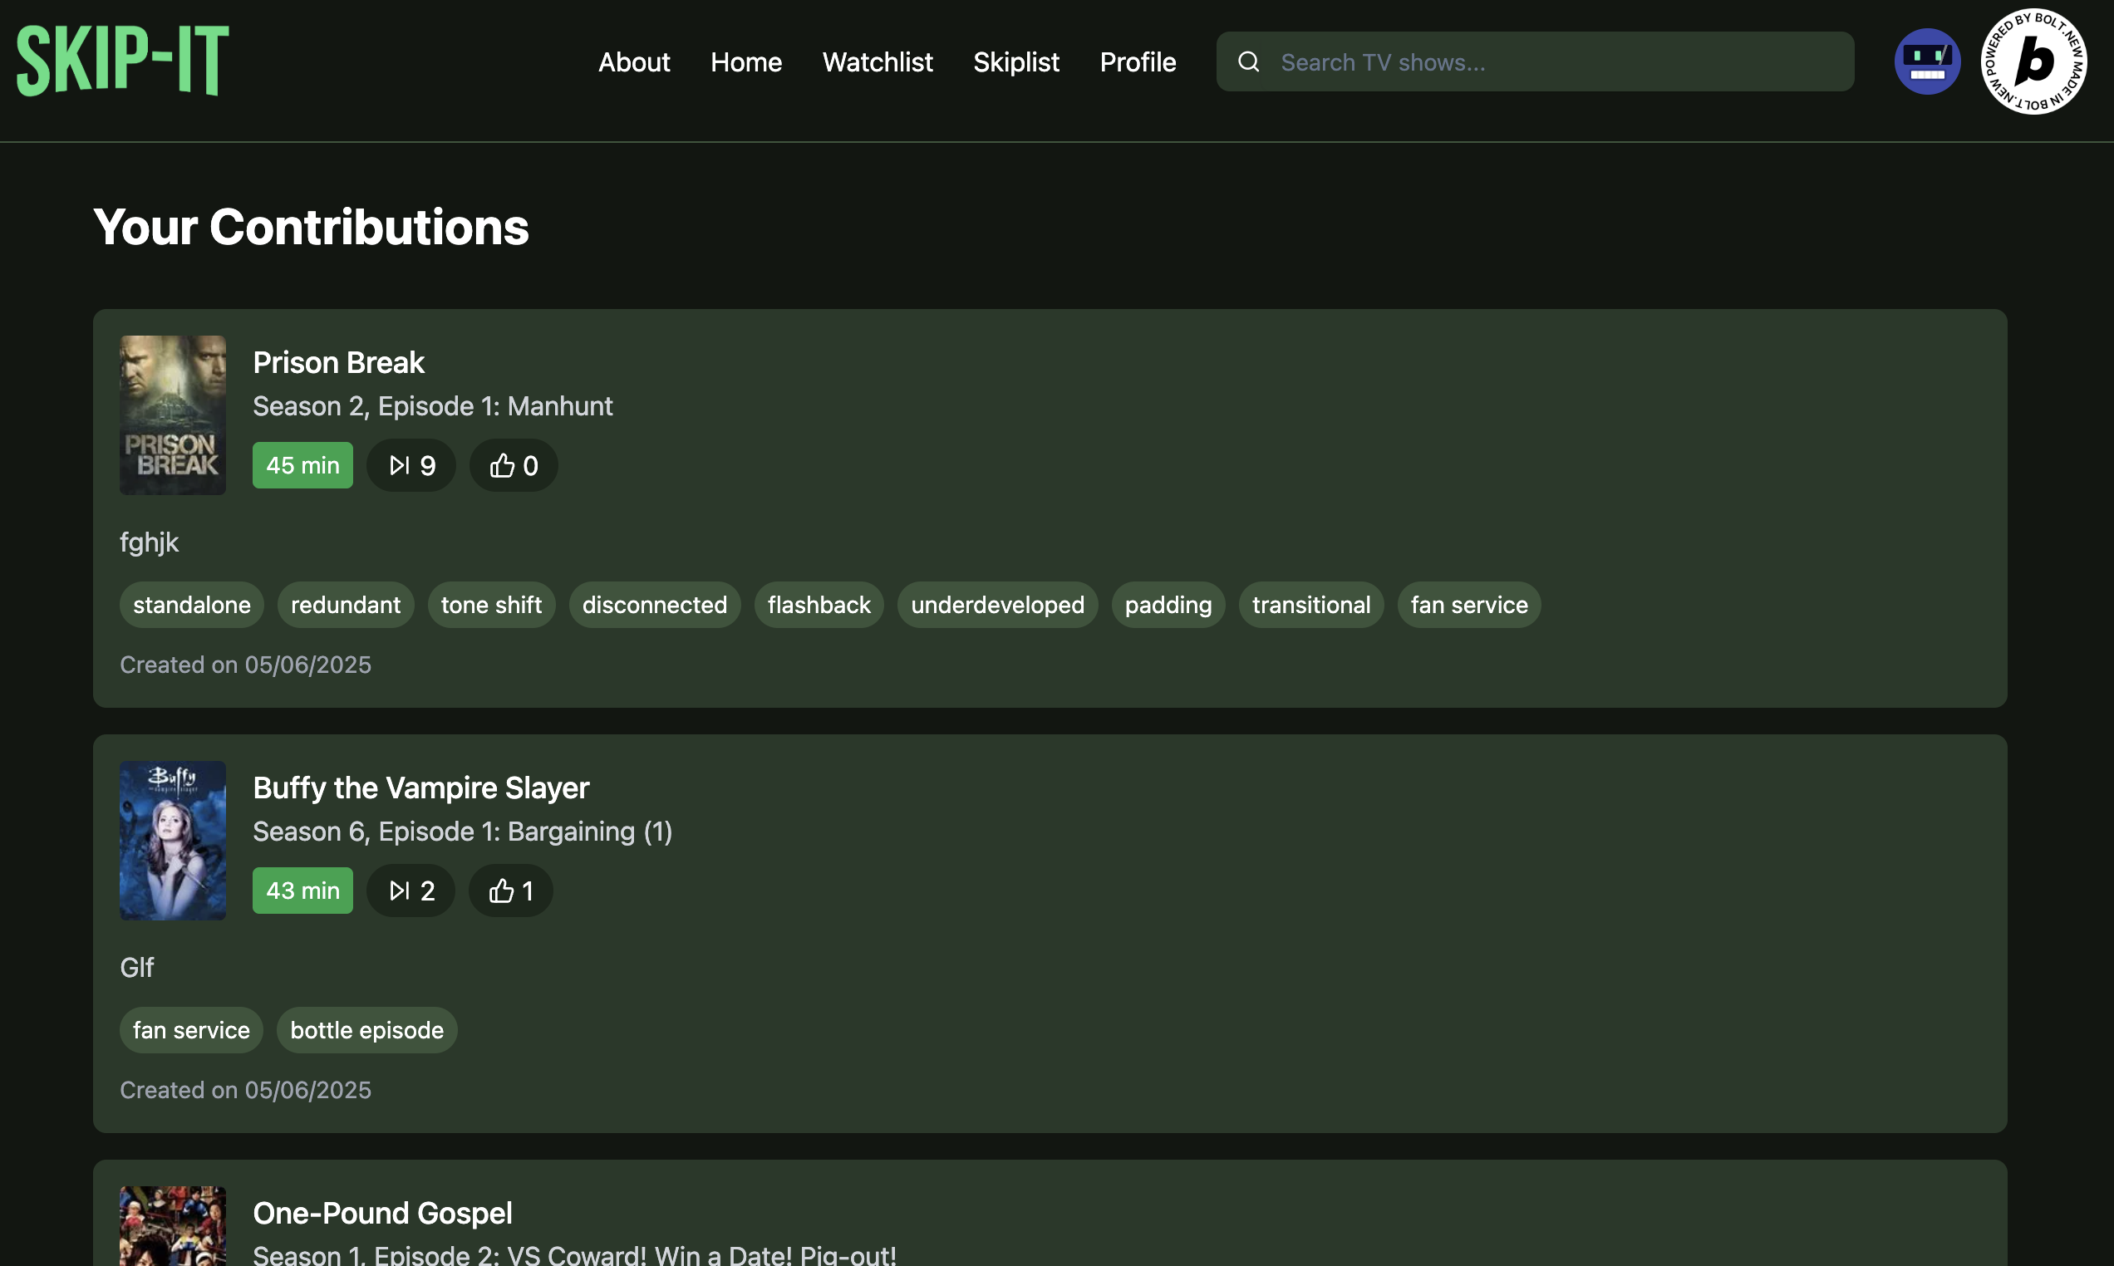Click the standalone tag
The image size is (2114, 1266).
(192, 605)
